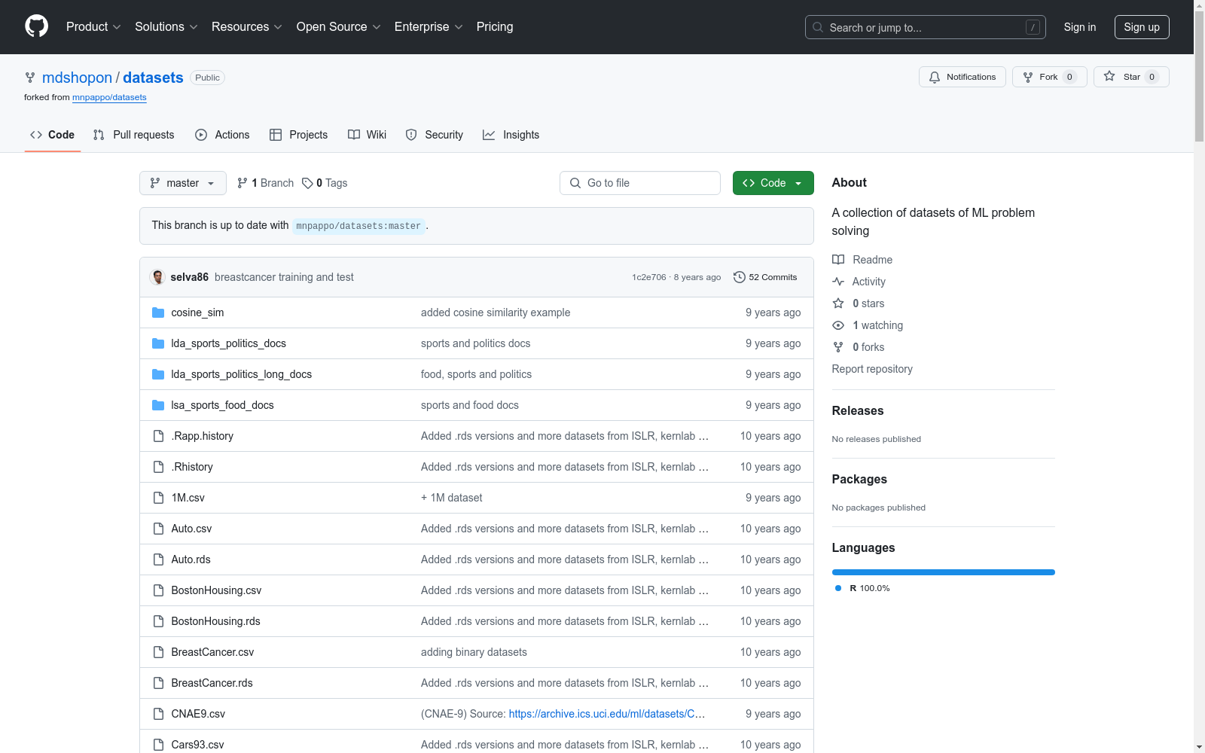1205x753 pixels.
Task: Click the GitHub logo icon
Action: point(36,26)
